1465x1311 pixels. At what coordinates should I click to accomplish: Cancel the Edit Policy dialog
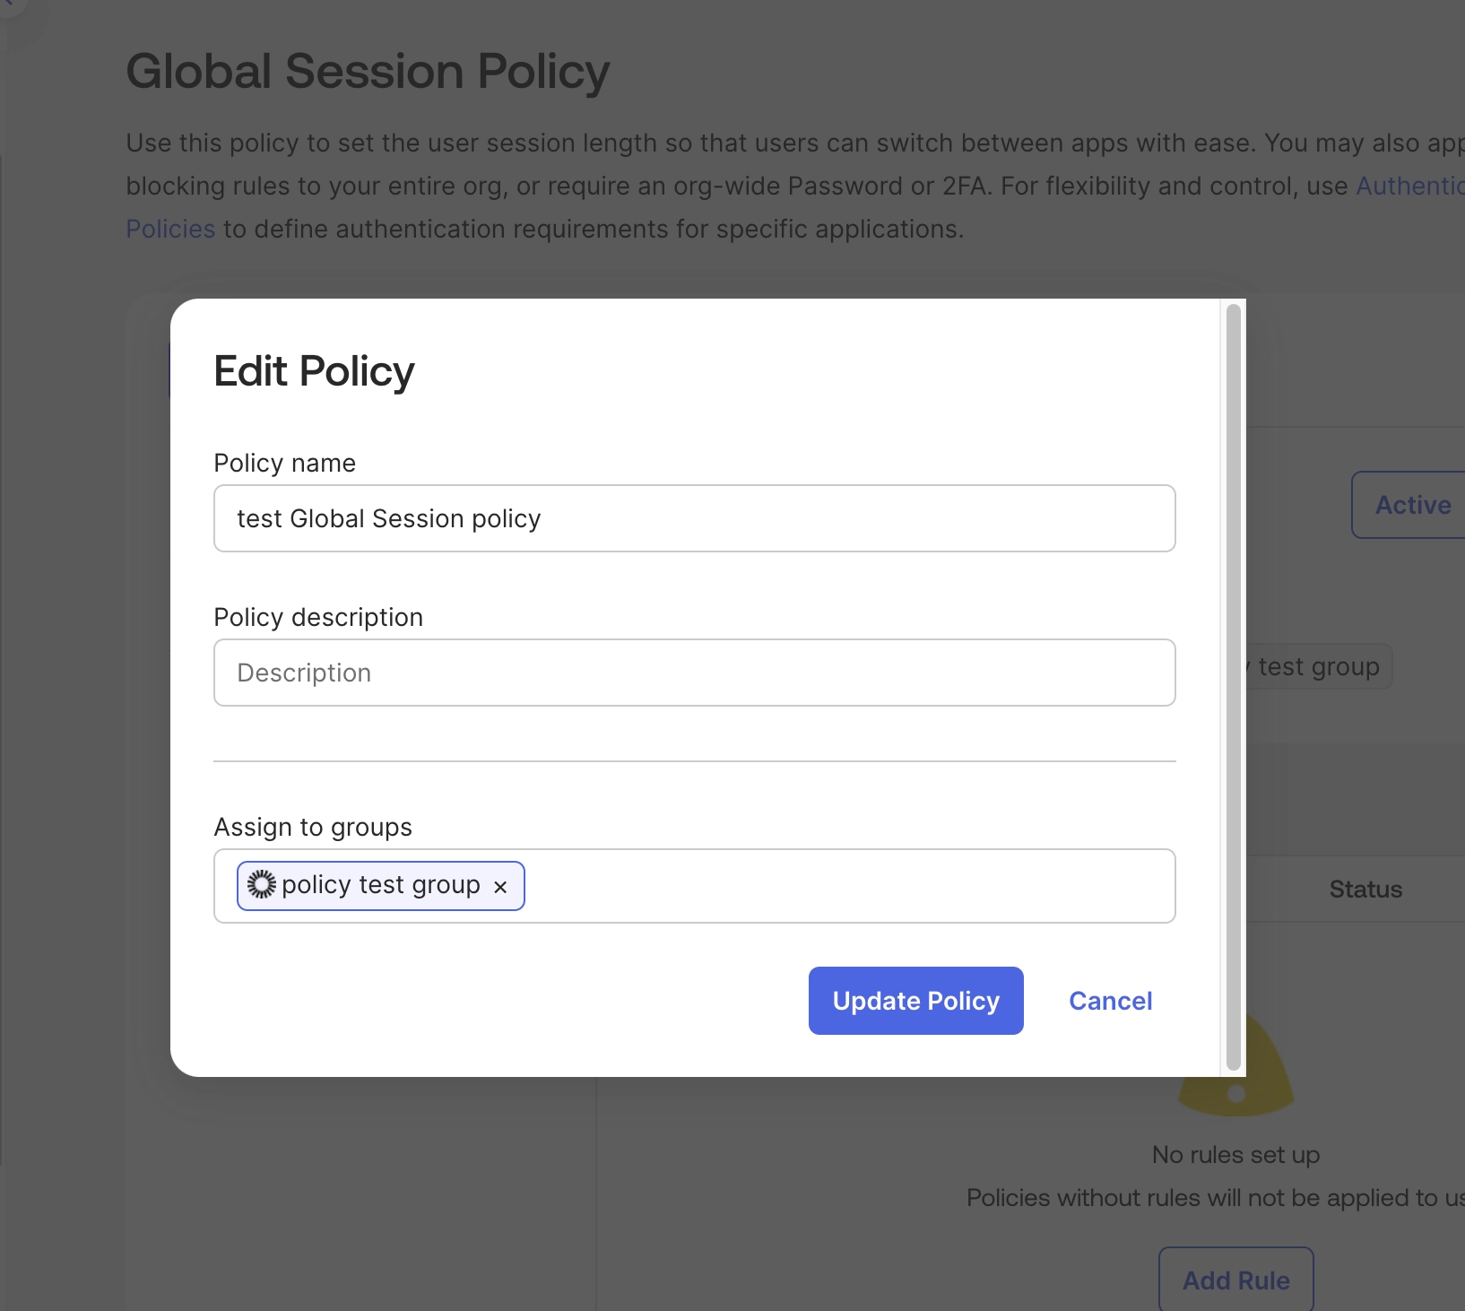click(x=1110, y=1001)
